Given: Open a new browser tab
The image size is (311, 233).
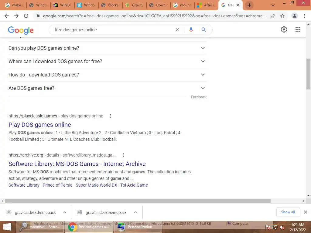Looking at the screenshot, I should (x=249, y=5).
